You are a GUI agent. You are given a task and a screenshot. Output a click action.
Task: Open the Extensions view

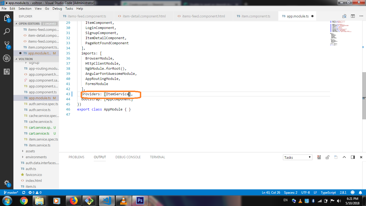tap(7, 72)
